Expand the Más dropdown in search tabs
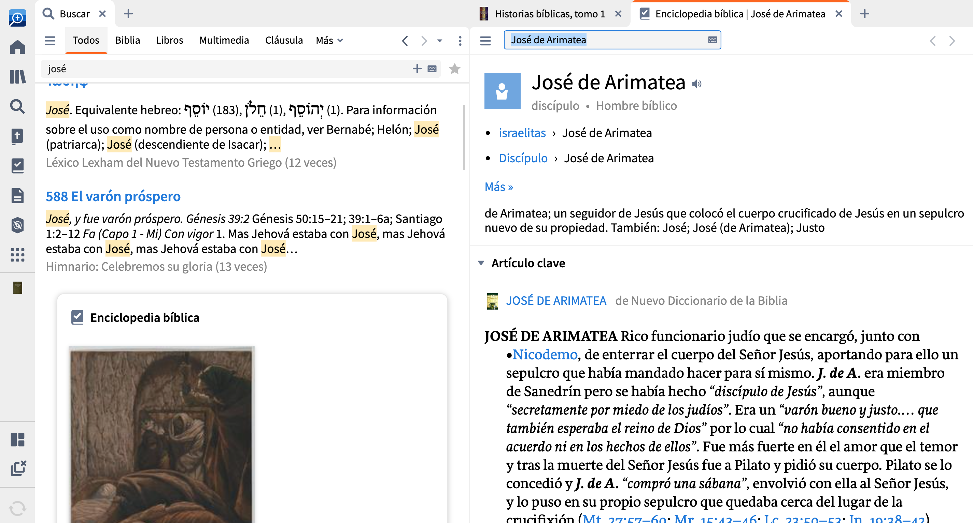The height and width of the screenshot is (523, 973). (329, 40)
